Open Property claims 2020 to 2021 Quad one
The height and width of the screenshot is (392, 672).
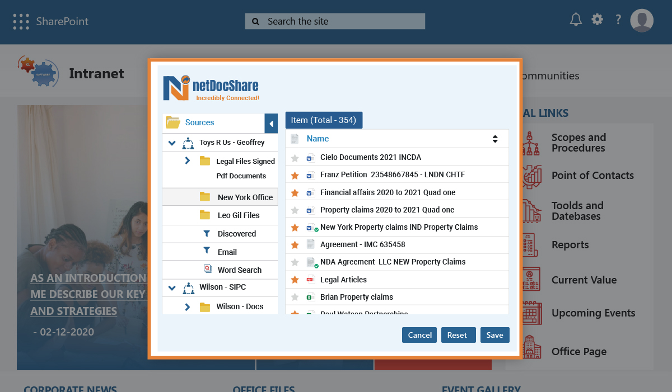(387, 210)
